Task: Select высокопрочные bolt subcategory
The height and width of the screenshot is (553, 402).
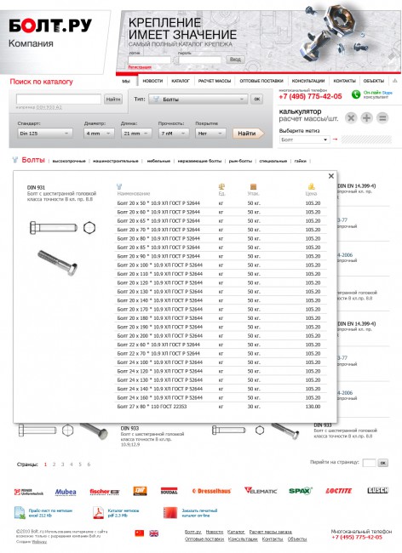Action: (x=69, y=161)
